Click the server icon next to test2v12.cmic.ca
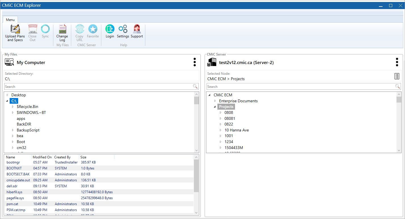The width and height of the screenshot is (405, 219). [x=212, y=62]
